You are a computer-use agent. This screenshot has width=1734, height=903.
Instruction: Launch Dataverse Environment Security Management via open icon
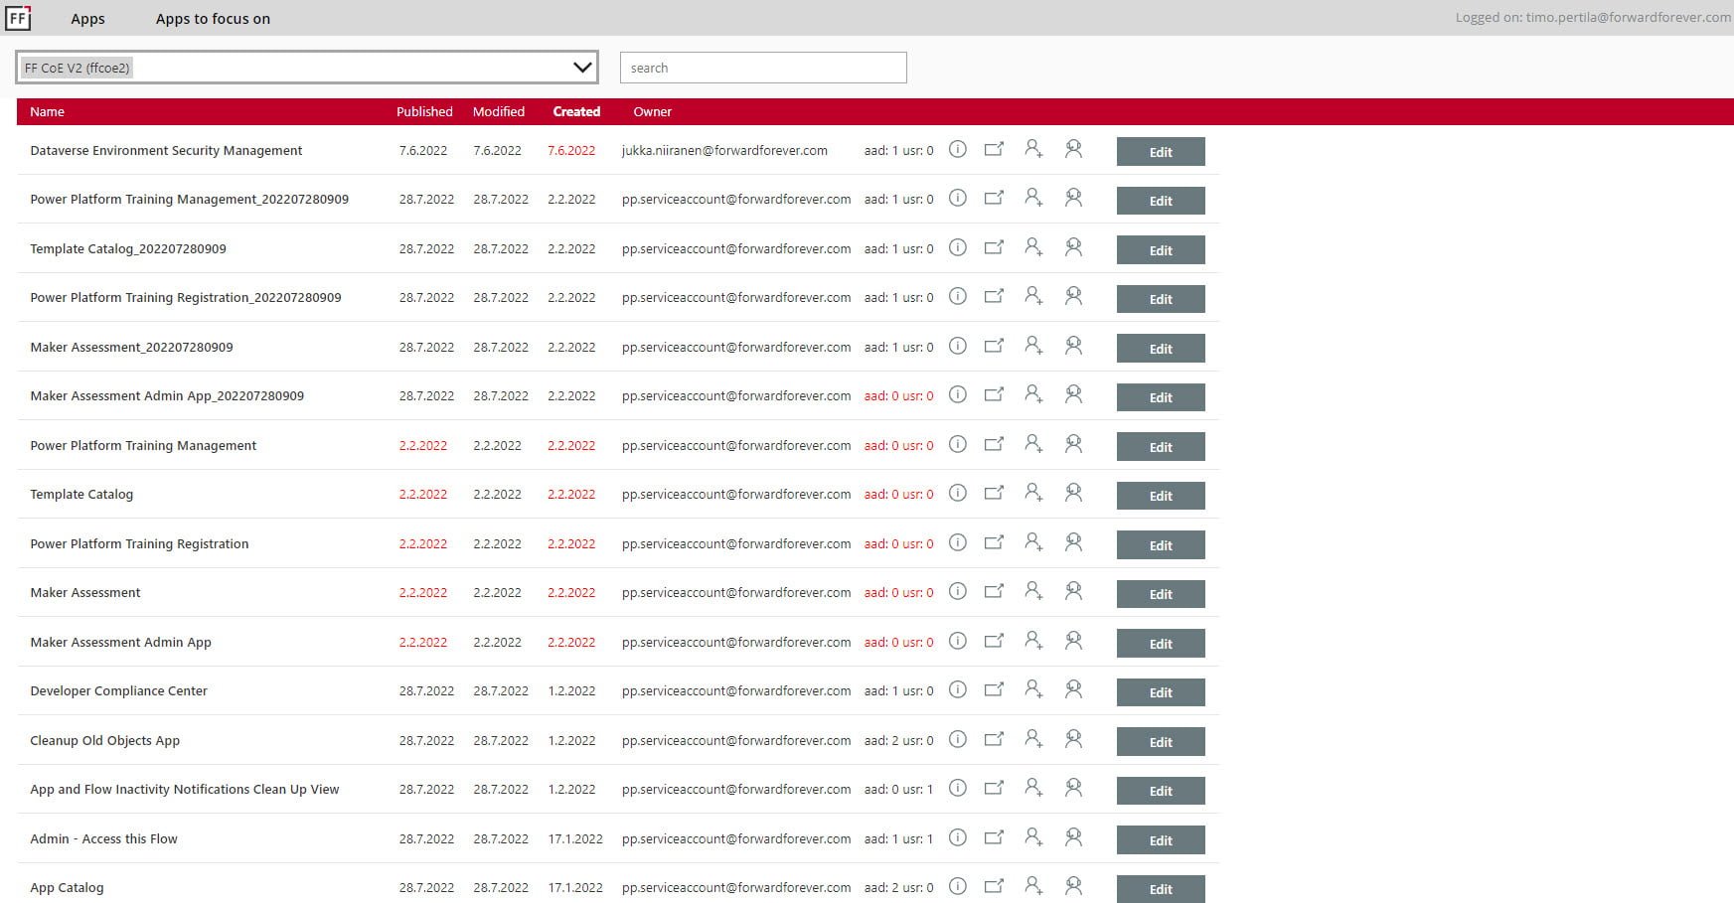pyautogui.click(x=994, y=149)
